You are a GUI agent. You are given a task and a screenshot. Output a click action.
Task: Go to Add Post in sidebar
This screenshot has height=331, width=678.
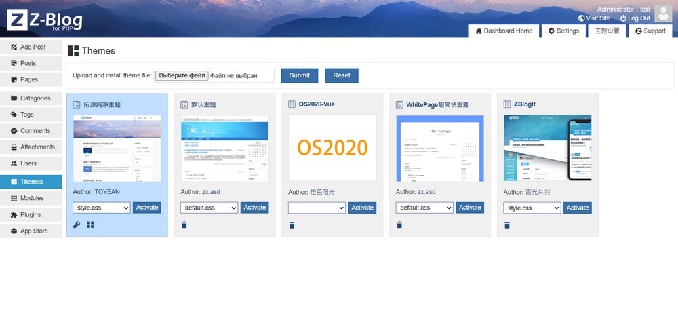(x=31, y=47)
